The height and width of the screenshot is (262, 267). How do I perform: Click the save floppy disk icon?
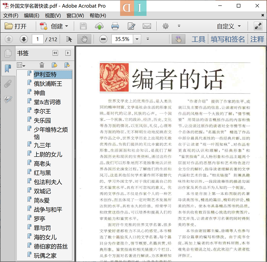click(x=83, y=26)
